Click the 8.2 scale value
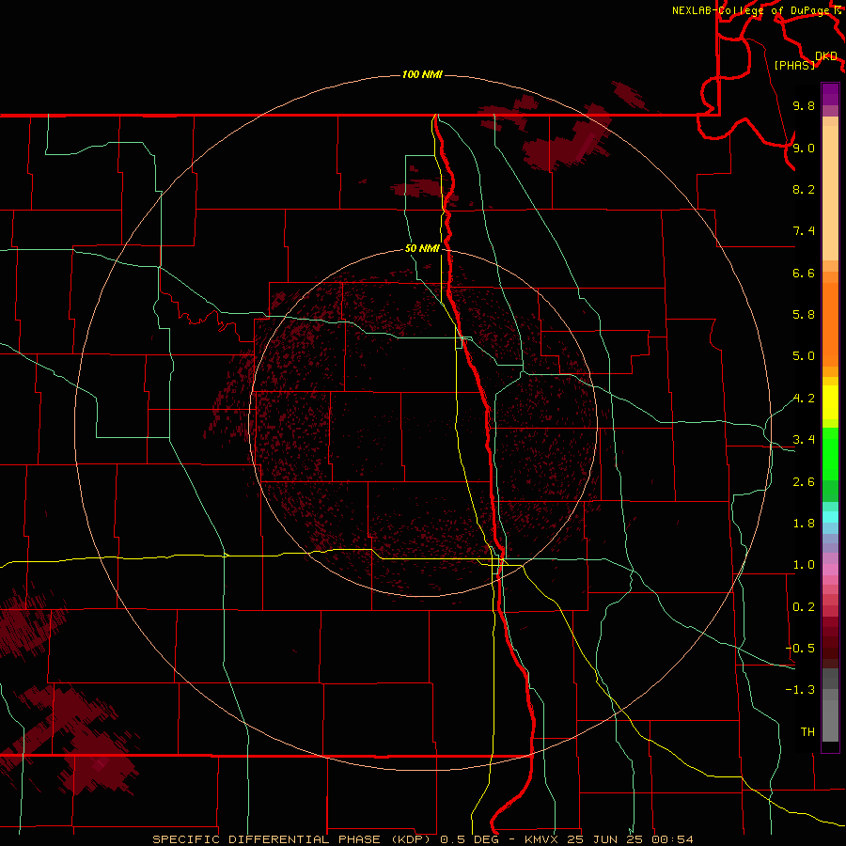Image resolution: width=846 pixels, height=846 pixels. pos(804,189)
